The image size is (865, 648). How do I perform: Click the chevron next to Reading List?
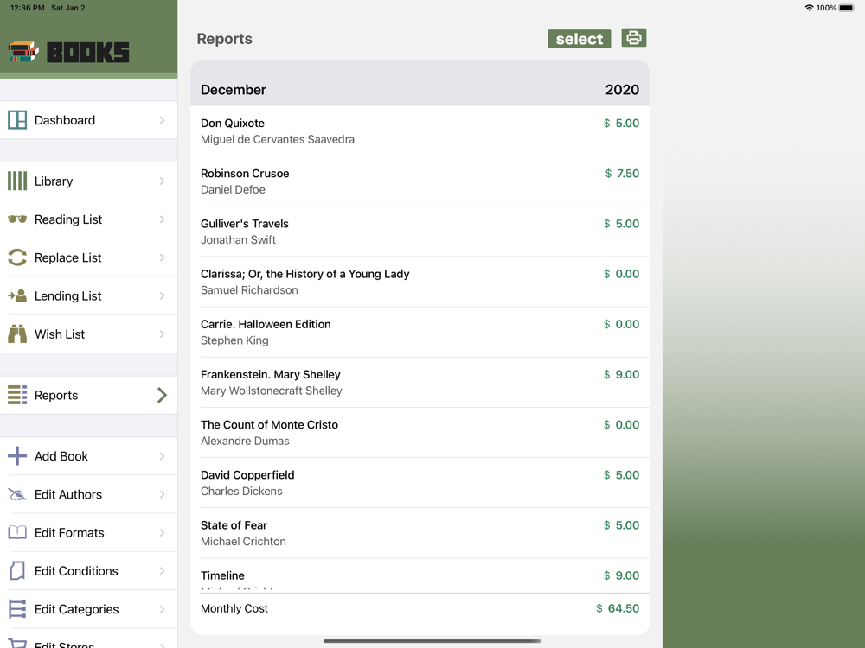(163, 219)
